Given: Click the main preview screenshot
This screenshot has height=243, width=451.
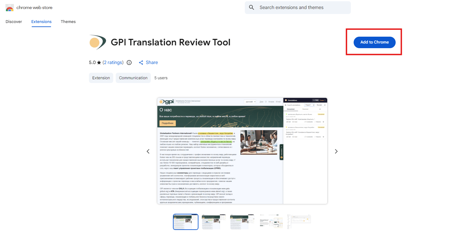Looking at the screenshot, I should coord(242,151).
